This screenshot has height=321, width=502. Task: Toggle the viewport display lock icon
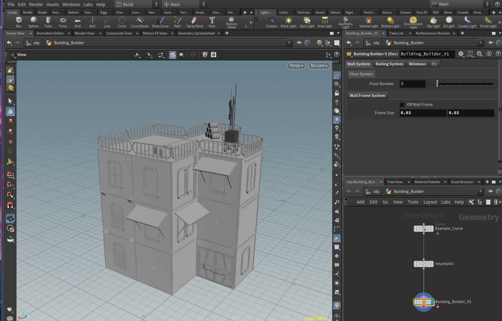tap(337, 93)
